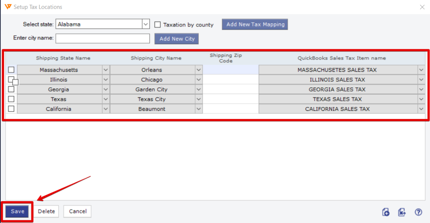
Task: Tick the checkbox for the Texas row
Action: coord(11,99)
